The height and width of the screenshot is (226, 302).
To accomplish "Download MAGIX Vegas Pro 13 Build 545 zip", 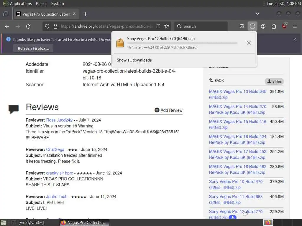I will point(237,94).
